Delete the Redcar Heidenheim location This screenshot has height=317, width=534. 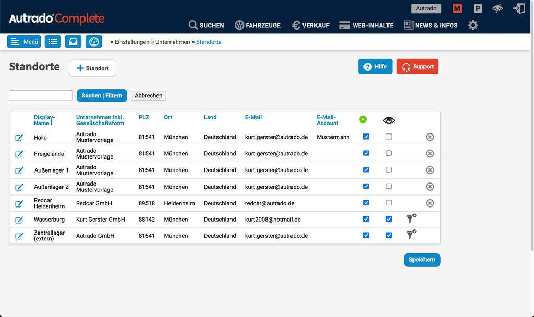430,203
